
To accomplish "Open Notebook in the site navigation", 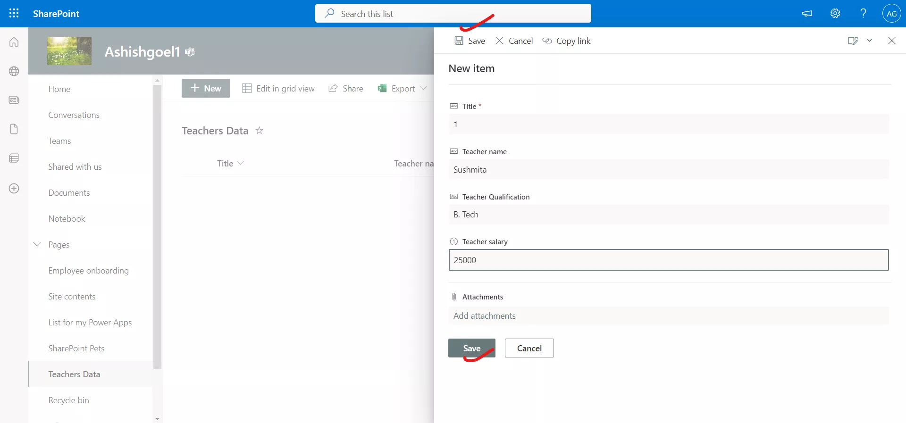I will [x=67, y=219].
